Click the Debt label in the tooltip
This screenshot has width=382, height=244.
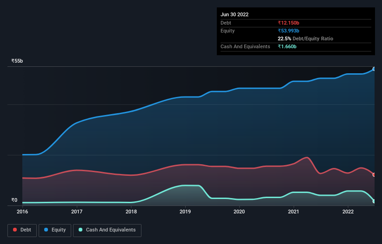tap(226, 23)
